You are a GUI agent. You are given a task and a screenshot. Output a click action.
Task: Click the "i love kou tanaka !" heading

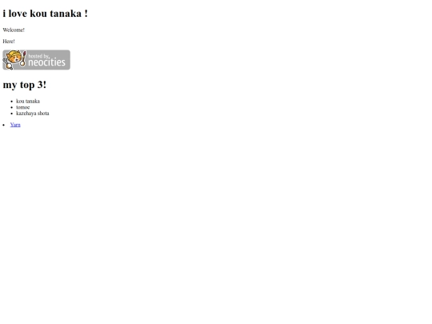tap(45, 14)
